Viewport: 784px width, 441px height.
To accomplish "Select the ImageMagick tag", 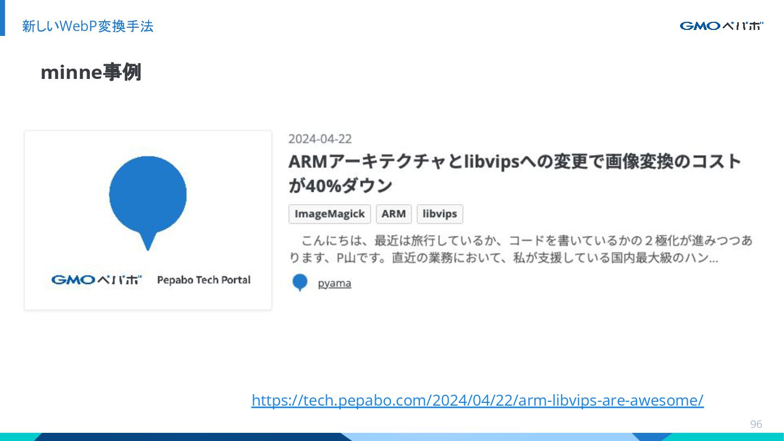I will (x=329, y=214).
